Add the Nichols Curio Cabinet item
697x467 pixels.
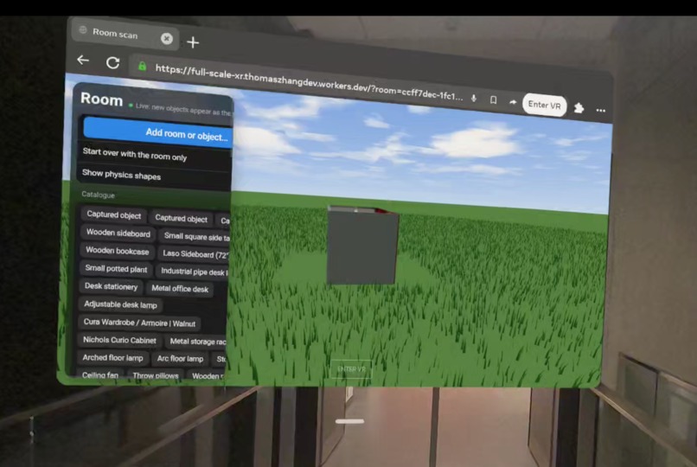coord(119,340)
